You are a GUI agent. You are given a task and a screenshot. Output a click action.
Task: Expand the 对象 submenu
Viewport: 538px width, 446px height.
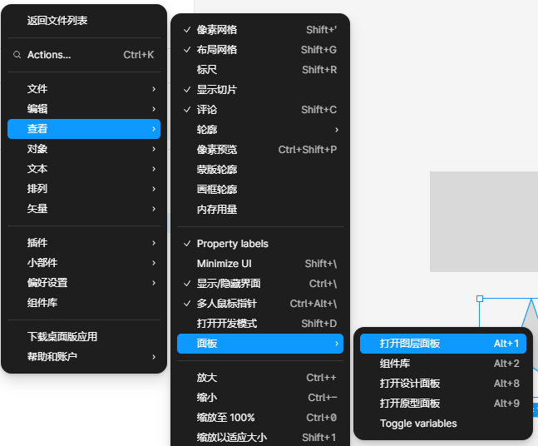pyautogui.click(x=84, y=149)
